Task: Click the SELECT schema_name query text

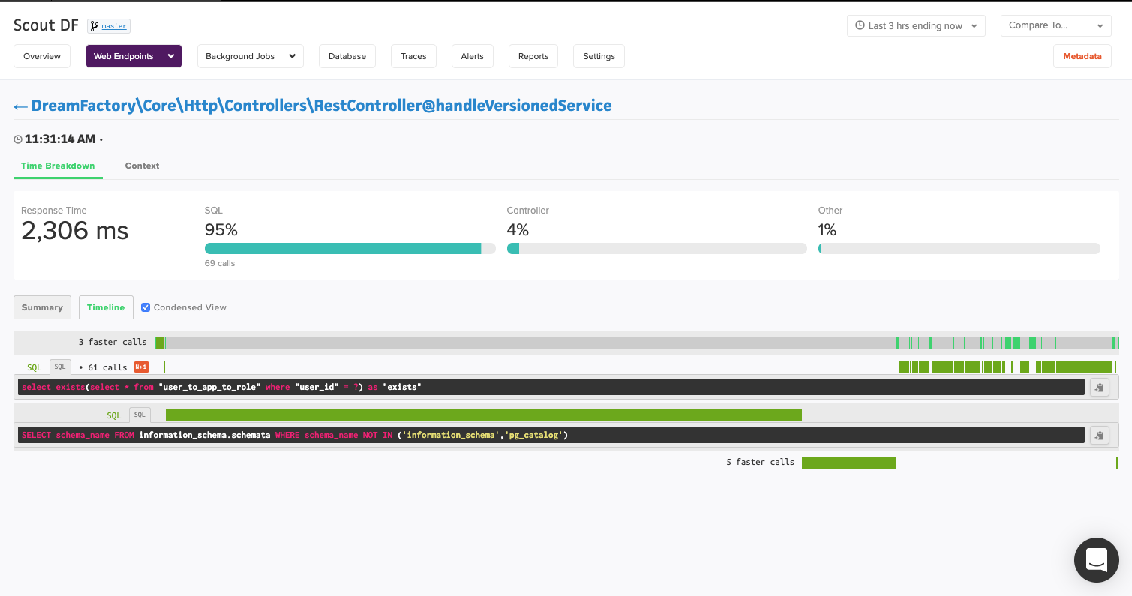Action: (295, 435)
